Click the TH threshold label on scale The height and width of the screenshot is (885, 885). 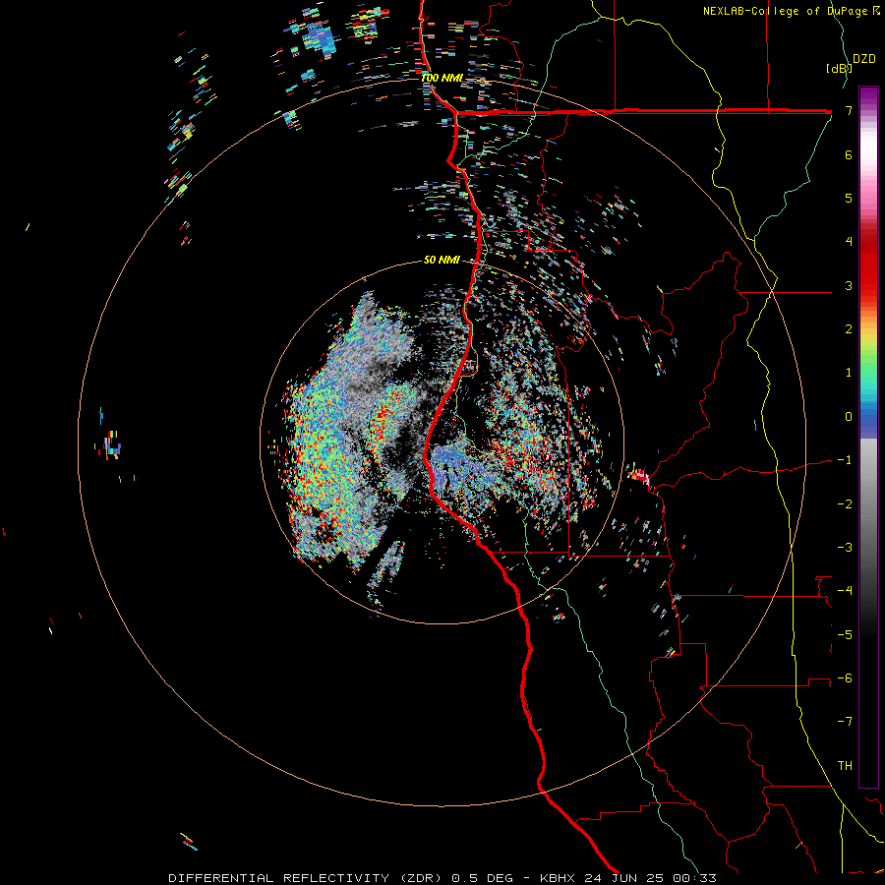point(845,766)
